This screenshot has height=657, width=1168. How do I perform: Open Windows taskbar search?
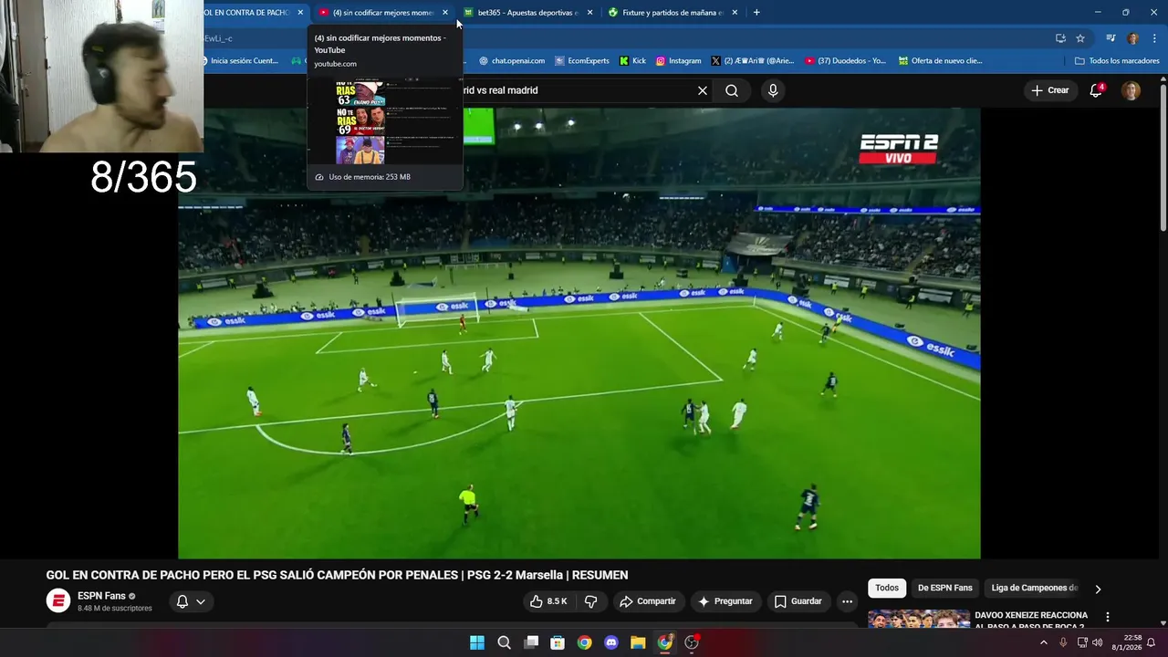(x=504, y=642)
